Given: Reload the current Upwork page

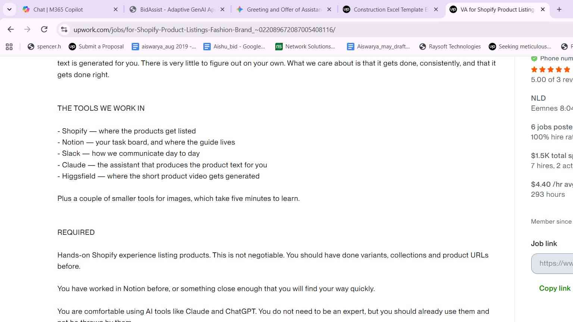Looking at the screenshot, I should click(x=44, y=29).
